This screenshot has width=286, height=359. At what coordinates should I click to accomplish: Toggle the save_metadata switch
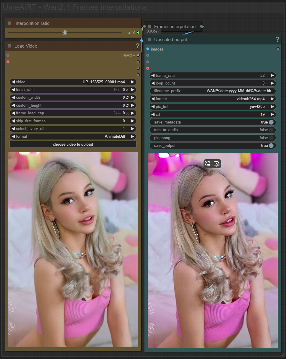pyautogui.click(x=271, y=122)
